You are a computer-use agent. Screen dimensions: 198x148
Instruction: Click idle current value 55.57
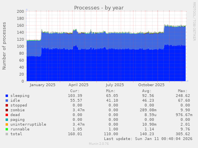76,101
